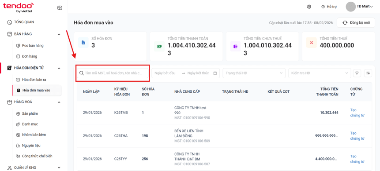Open the column settings icon button
The width and height of the screenshot is (380, 171).
coord(368,73)
